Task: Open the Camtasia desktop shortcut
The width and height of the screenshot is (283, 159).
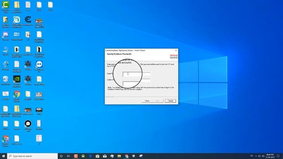Action: pos(6,7)
